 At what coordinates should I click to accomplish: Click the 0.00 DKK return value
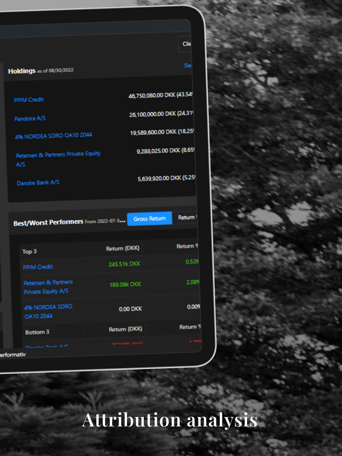click(x=130, y=309)
